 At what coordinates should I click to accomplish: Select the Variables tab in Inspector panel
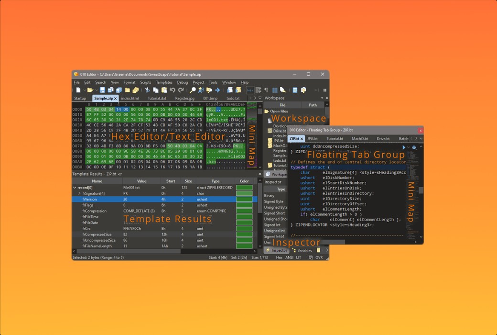click(304, 250)
